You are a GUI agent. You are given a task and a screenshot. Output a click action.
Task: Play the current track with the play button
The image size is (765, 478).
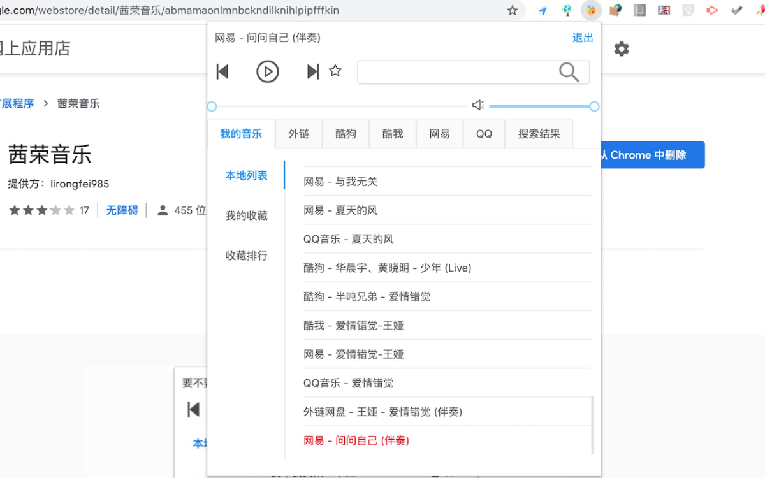click(x=268, y=71)
